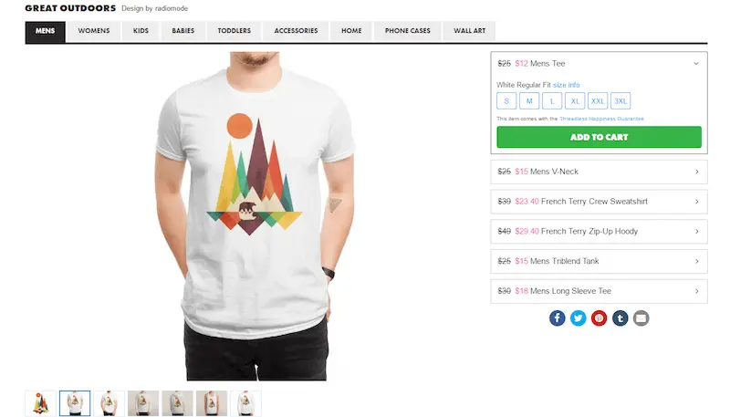Viewport: 730px width, 417px height.
Task: Share on Tumblr using the t icon
Action: click(x=620, y=318)
